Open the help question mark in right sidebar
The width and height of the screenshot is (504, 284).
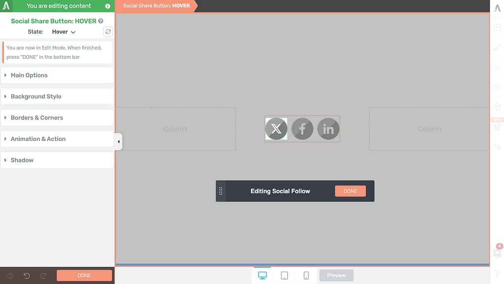(497, 274)
